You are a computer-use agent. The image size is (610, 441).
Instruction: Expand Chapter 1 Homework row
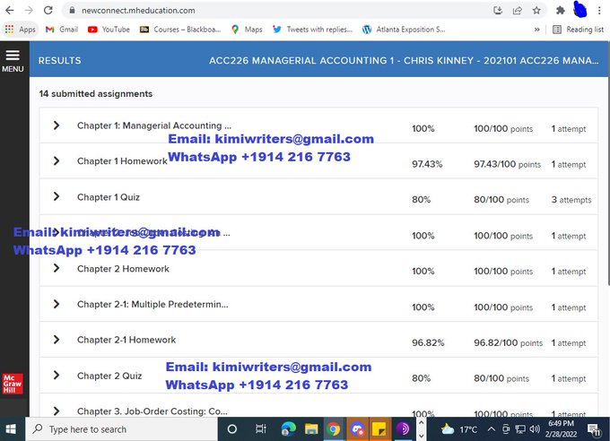pos(57,161)
